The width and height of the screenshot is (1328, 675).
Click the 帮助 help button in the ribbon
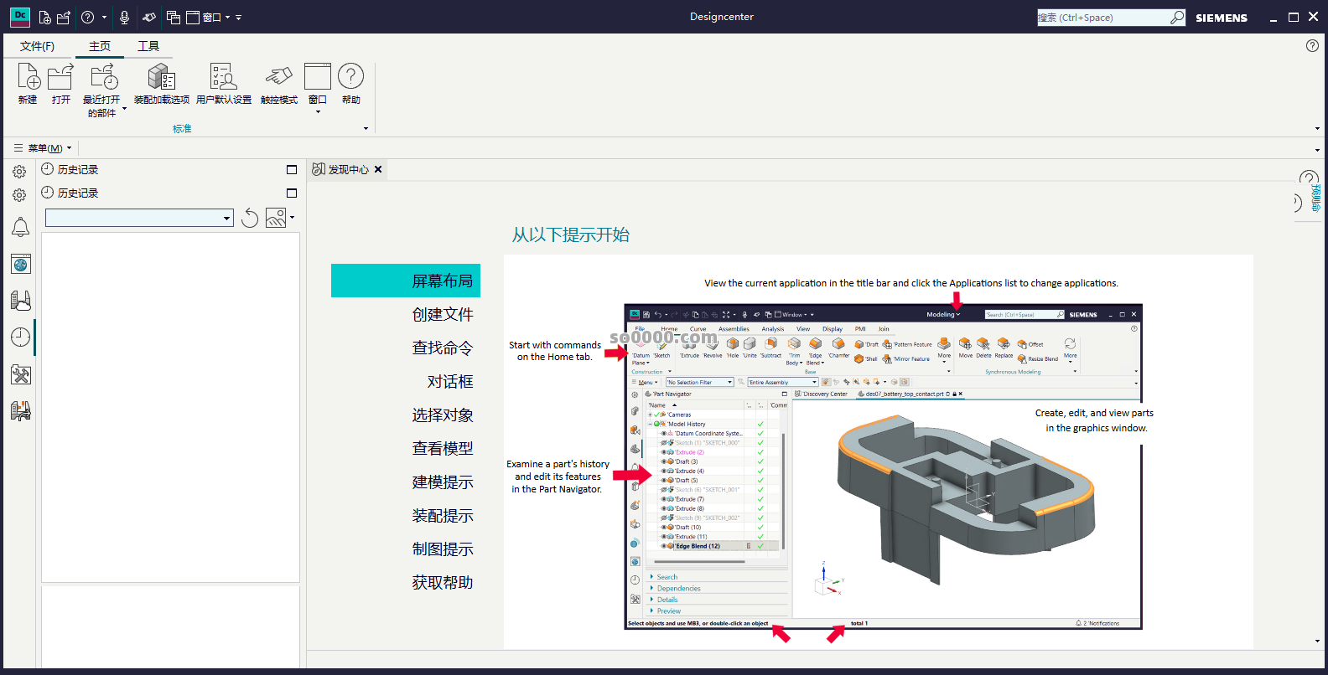(x=351, y=84)
